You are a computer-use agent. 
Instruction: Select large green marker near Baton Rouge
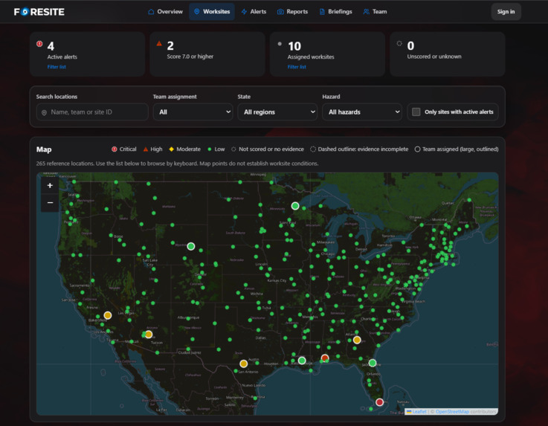(x=302, y=361)
